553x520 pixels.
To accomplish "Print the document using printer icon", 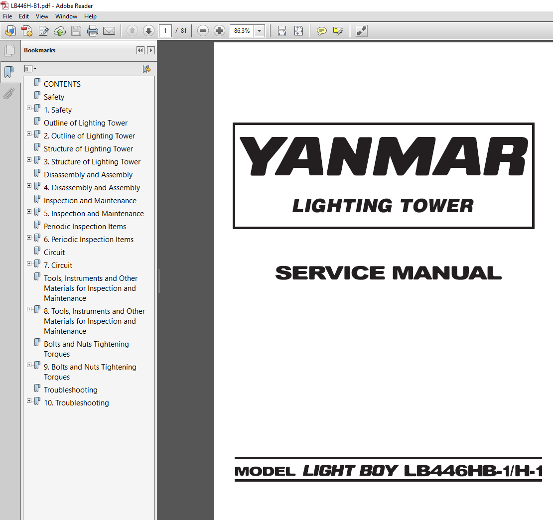I will 92,31.
